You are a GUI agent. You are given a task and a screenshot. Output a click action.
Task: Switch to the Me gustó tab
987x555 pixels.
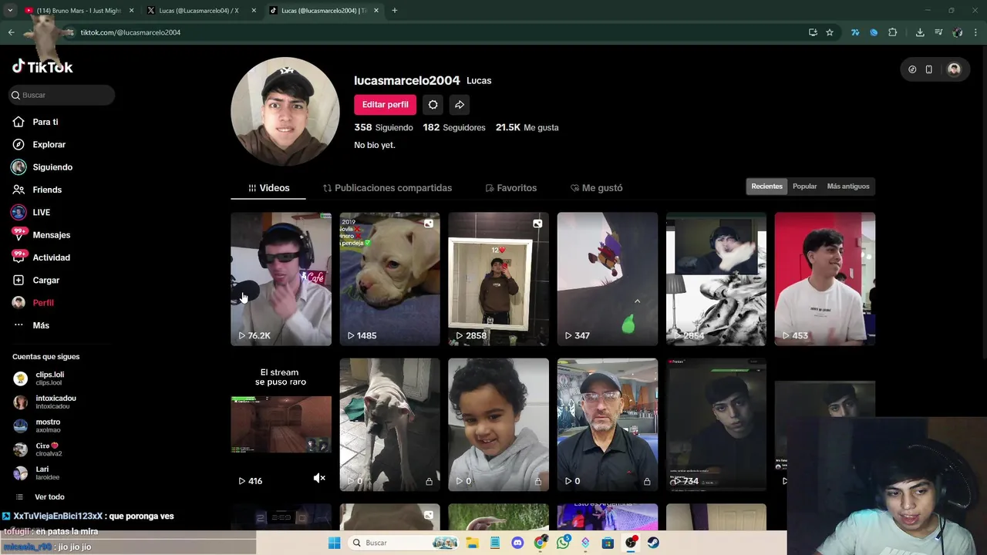pyautogui.click(x=596, y=188)
